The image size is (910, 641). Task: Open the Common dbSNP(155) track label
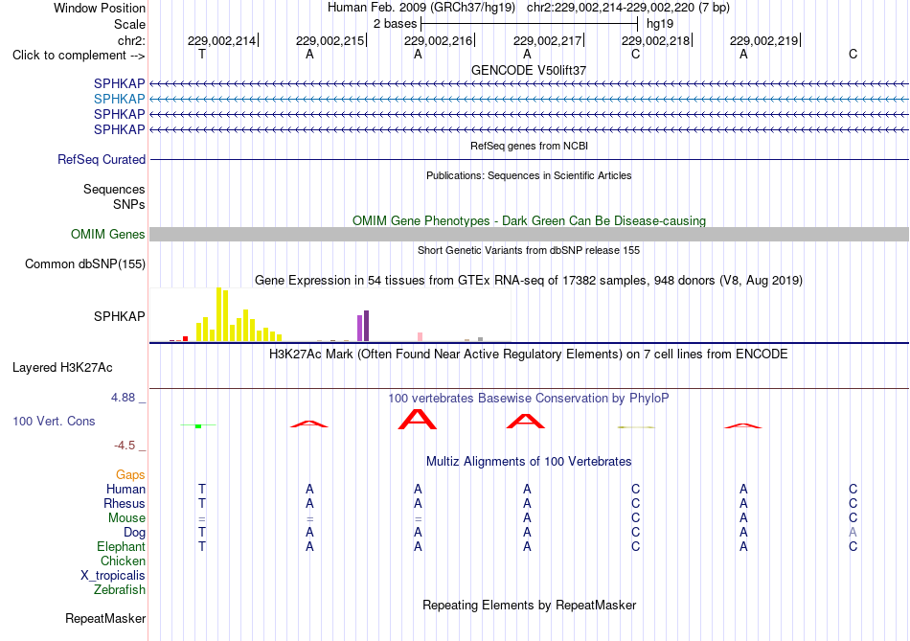tap(85, 264)
